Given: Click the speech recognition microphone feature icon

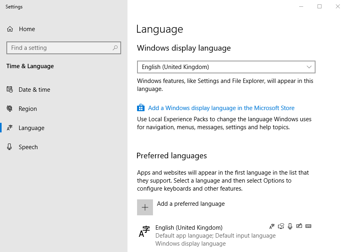Looking at the screenshot, I should coord(290,226).
